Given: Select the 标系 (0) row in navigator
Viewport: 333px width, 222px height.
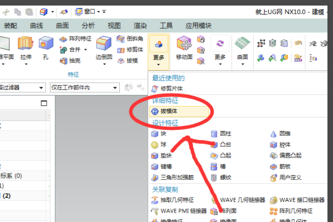Looking at the screenshot, I should click(x=24, y=176).
